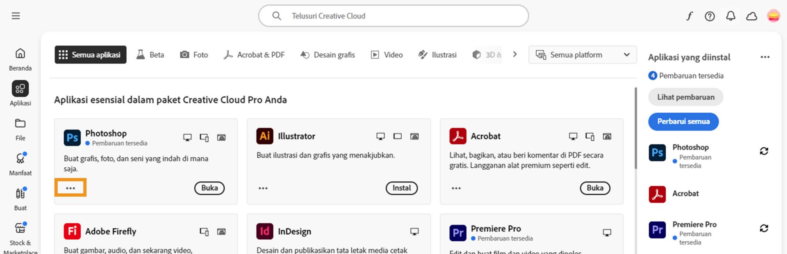Click the Telusuri Creative Cloud search field
This screenshot has height=254, width=787.
[393, 16]
